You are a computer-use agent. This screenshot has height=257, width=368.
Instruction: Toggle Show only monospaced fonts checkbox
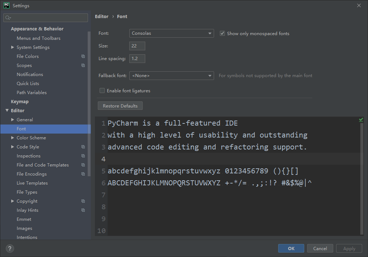click(x=222, y=33)
